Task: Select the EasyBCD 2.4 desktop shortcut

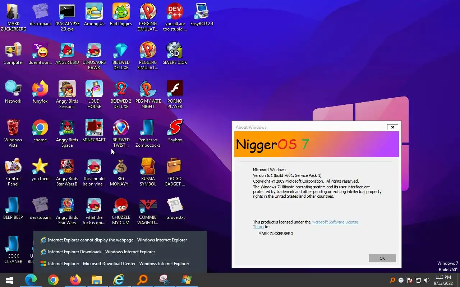Action: [202, 14]
